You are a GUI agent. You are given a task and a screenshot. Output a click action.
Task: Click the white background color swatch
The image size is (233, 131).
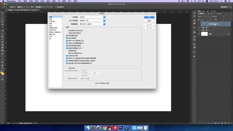(3, 74)
